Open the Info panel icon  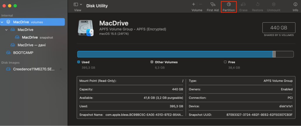(295, 4)
